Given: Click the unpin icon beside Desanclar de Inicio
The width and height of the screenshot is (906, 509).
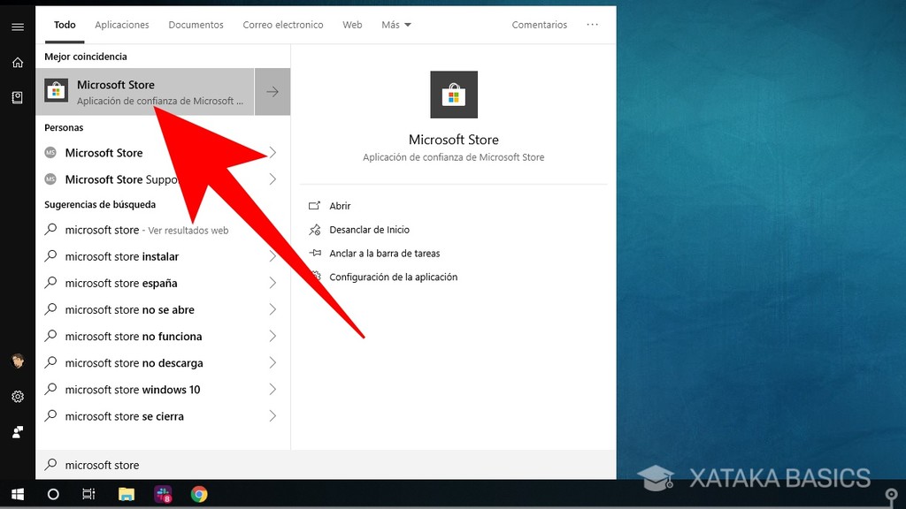Looking at the screenshot, I should coord(314,230).
